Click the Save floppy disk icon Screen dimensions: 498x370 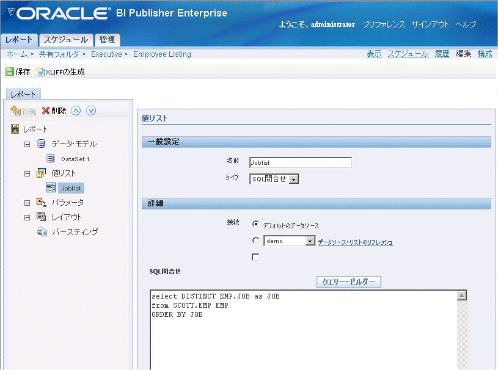(x=10, y=71)
